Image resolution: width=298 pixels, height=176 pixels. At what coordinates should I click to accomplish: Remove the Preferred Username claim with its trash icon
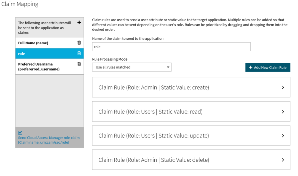79,64
